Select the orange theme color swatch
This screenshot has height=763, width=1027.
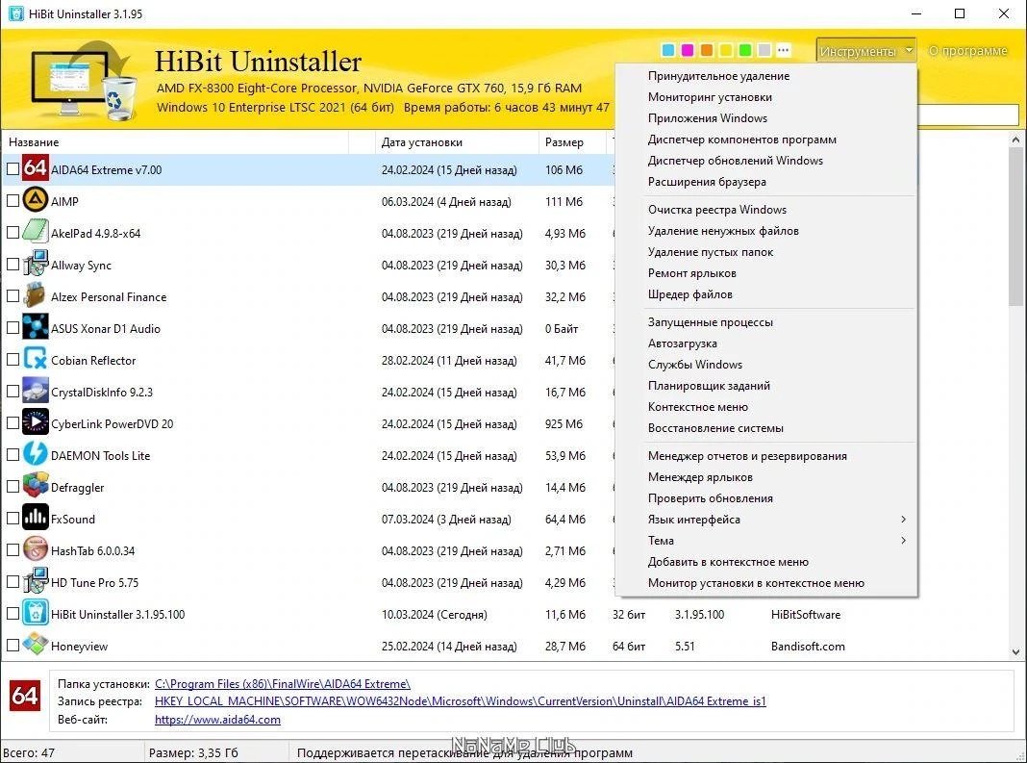[707, 50]
